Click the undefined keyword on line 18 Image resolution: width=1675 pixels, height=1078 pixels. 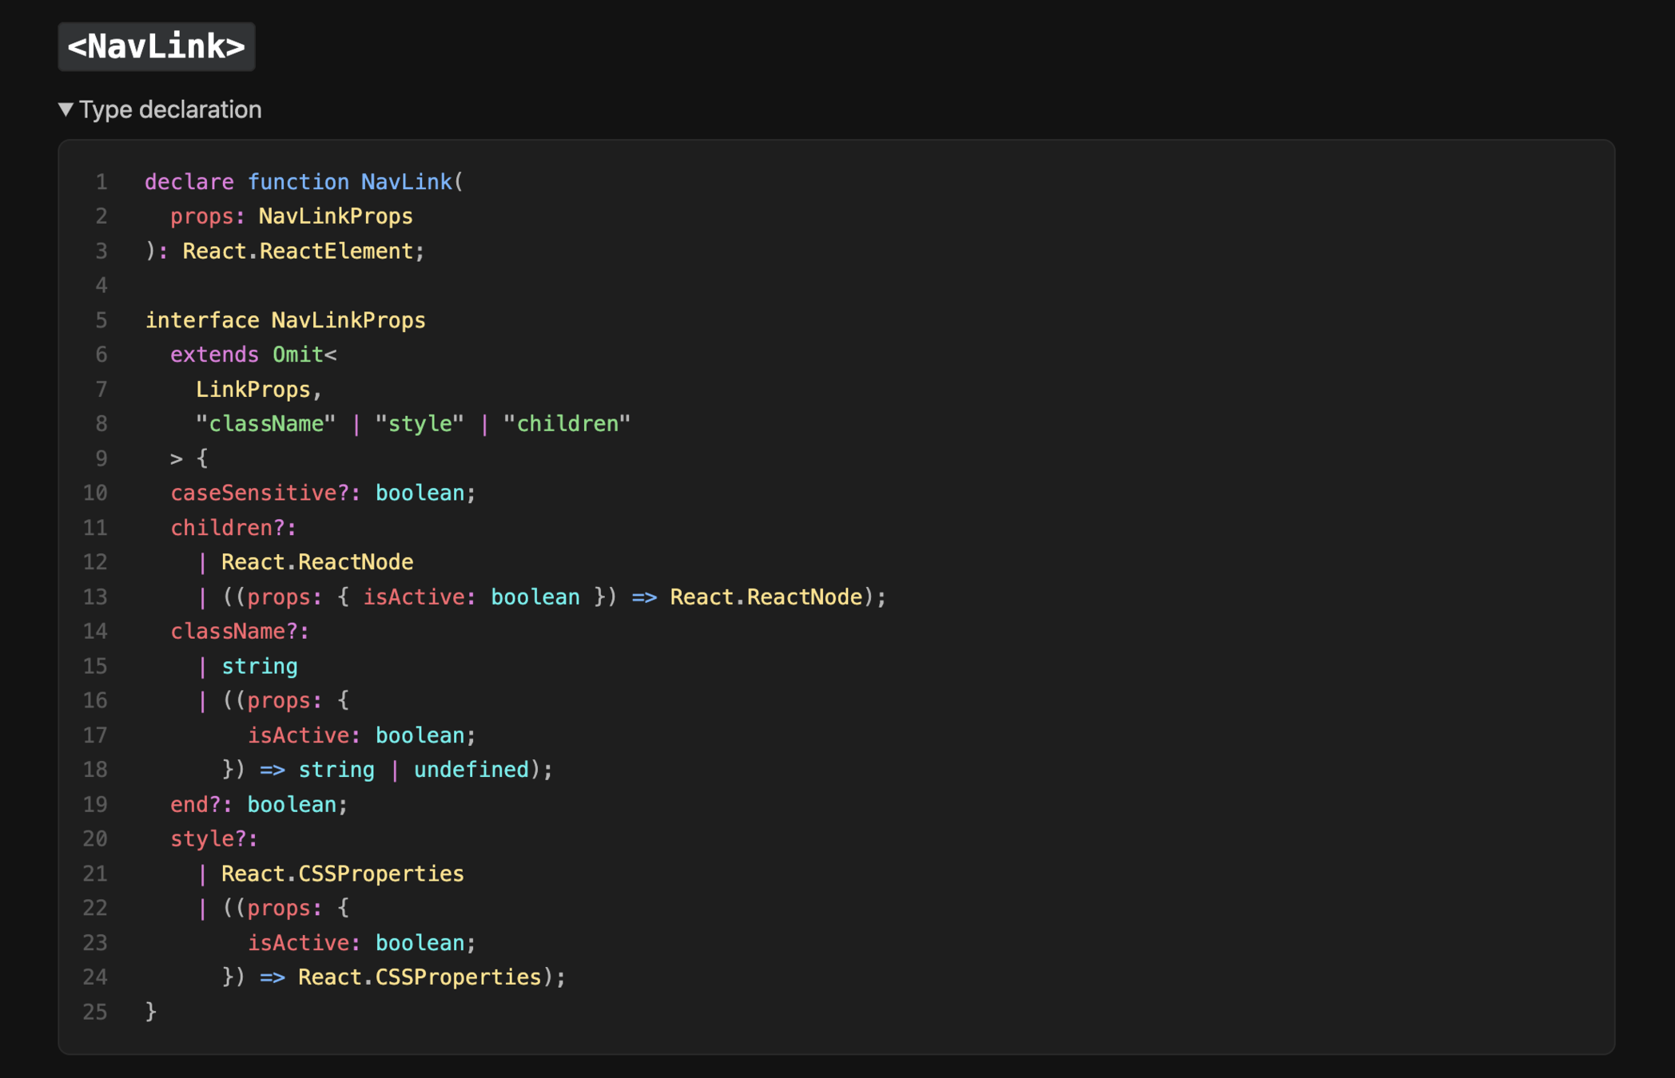pyautogui.click(x=471, y=770)
